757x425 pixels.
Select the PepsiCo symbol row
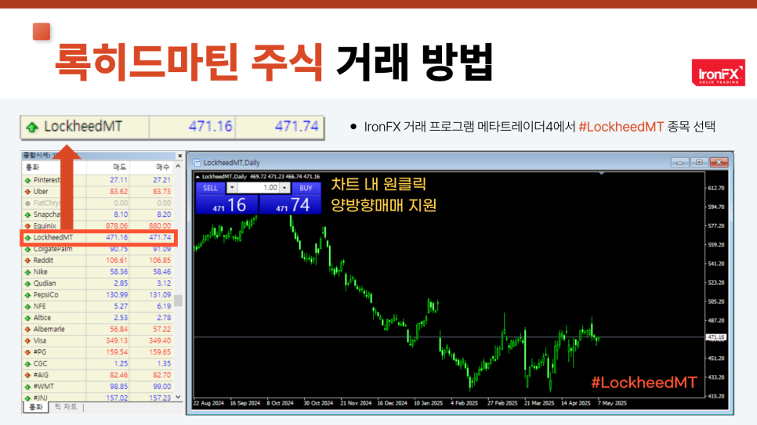tap(97, 295)
